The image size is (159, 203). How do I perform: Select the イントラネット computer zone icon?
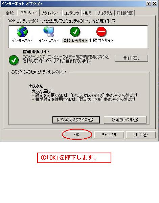point(49,32)
